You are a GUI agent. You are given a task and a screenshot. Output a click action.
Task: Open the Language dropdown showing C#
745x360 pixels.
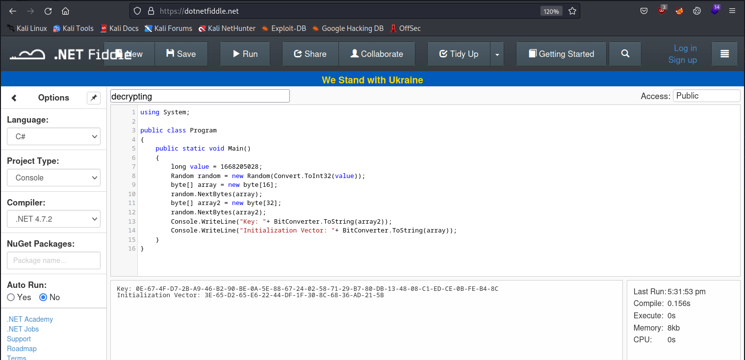click(x=53, y=136)
